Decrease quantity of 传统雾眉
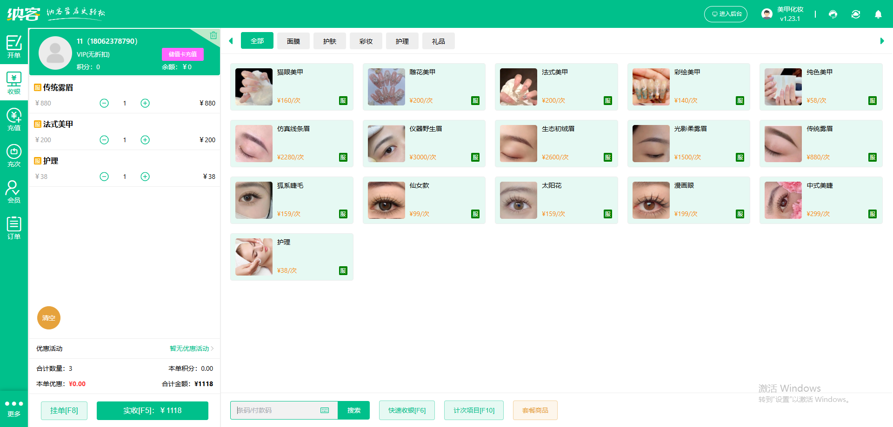Image resolution: width=893 pixels, height=427 pixels. (104, 103)
